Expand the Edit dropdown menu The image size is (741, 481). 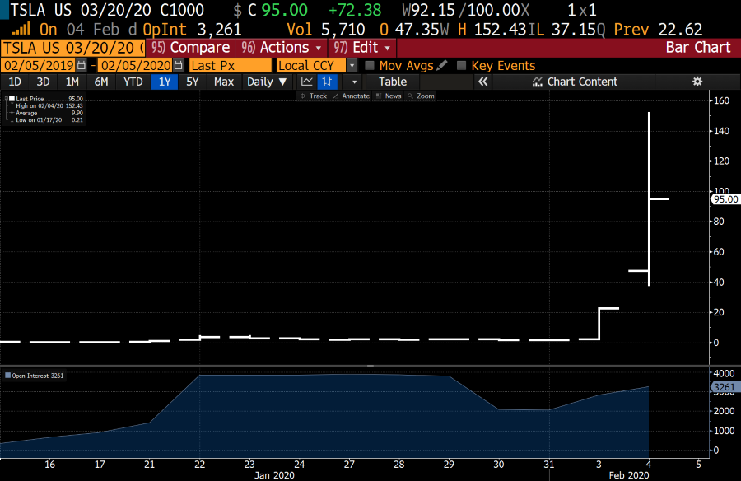click(362, 47)
